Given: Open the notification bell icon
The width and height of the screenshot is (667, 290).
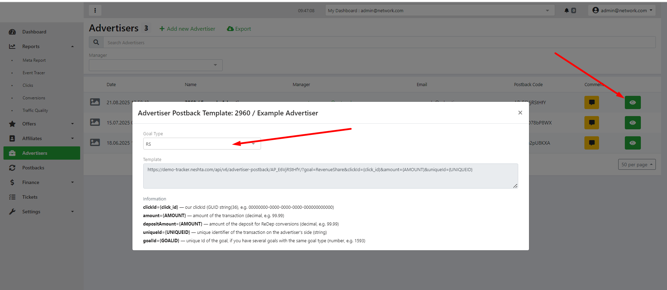Looking at the screenshot, I should pos(567,10).
